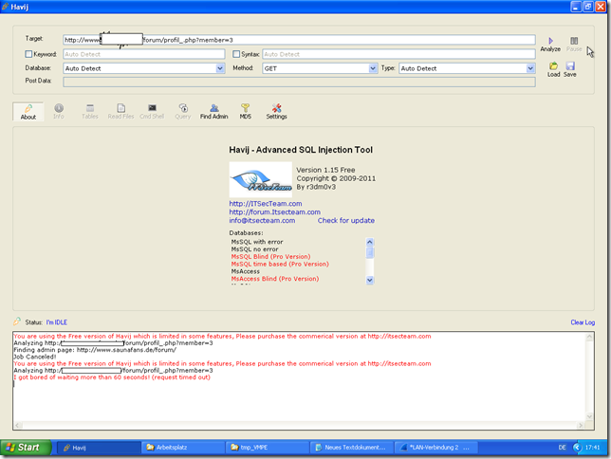Click log horizontal scroll right arrow
This screenshot has height=459, width=611.
pos(581,426)
